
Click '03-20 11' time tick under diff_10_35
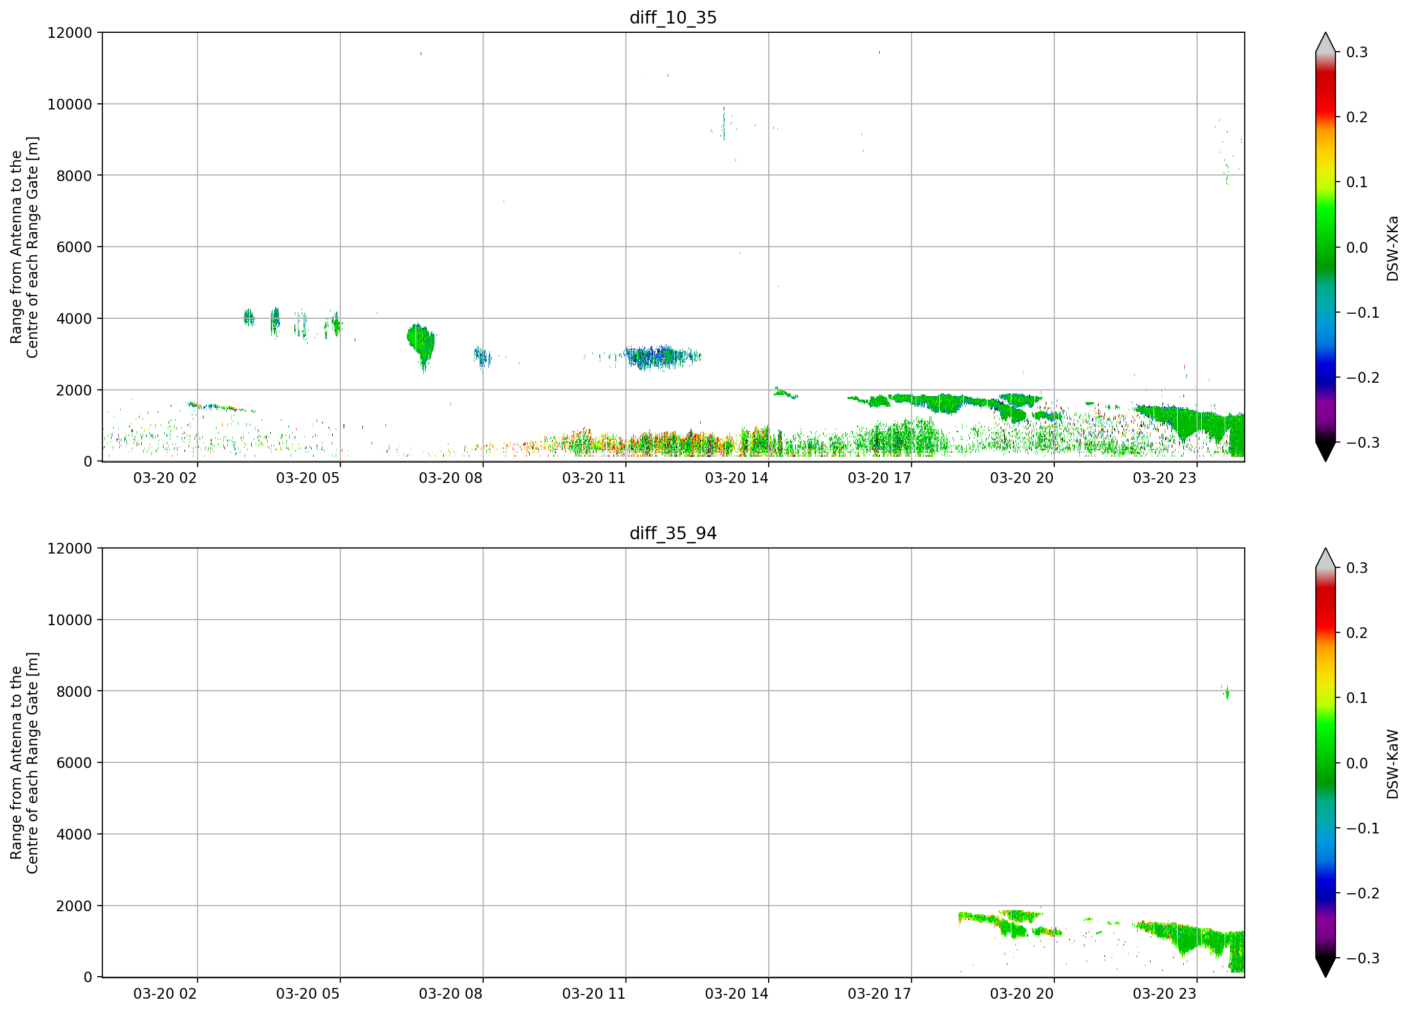pyautogui.click(x=594, y=478)
